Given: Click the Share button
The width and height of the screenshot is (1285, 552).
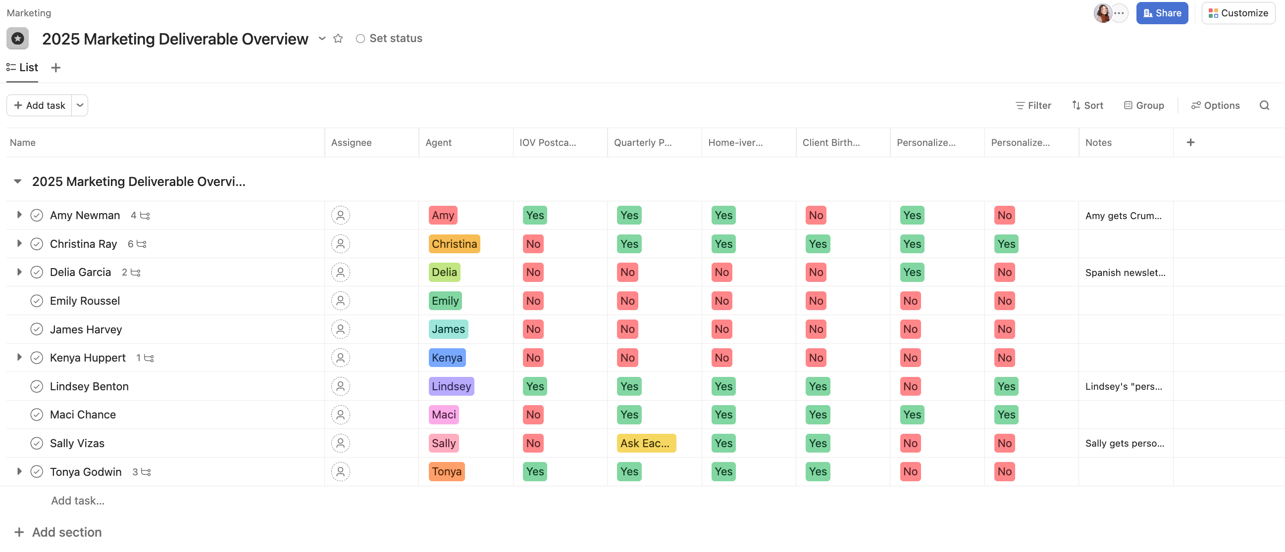Looking at the screenshot, I should click(x=1162, y=13).
